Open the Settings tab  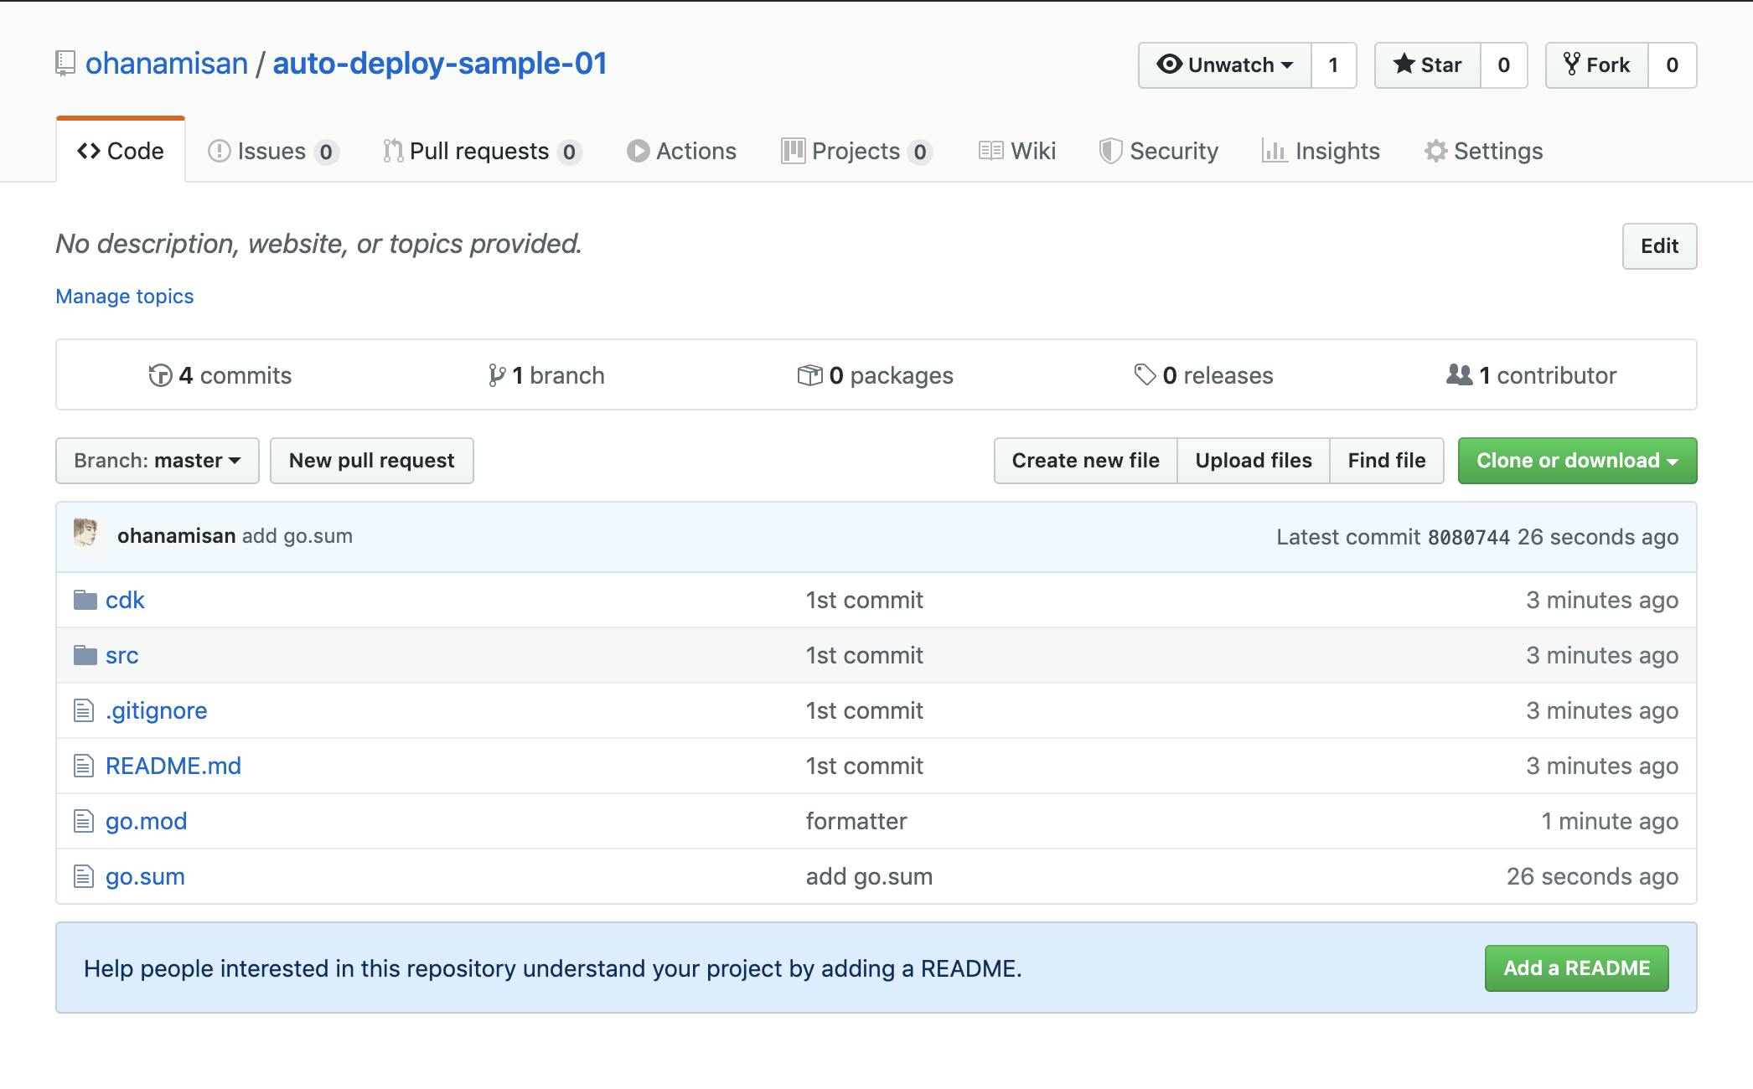(x=1483, y=152)
